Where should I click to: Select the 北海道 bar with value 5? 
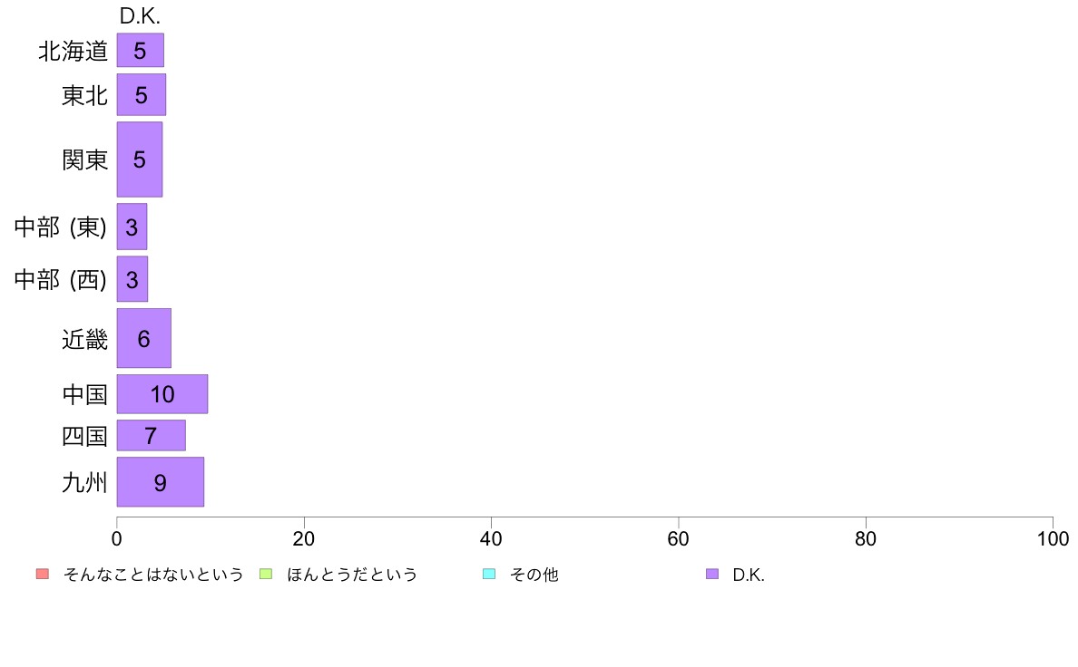click(x=141, y=50)
